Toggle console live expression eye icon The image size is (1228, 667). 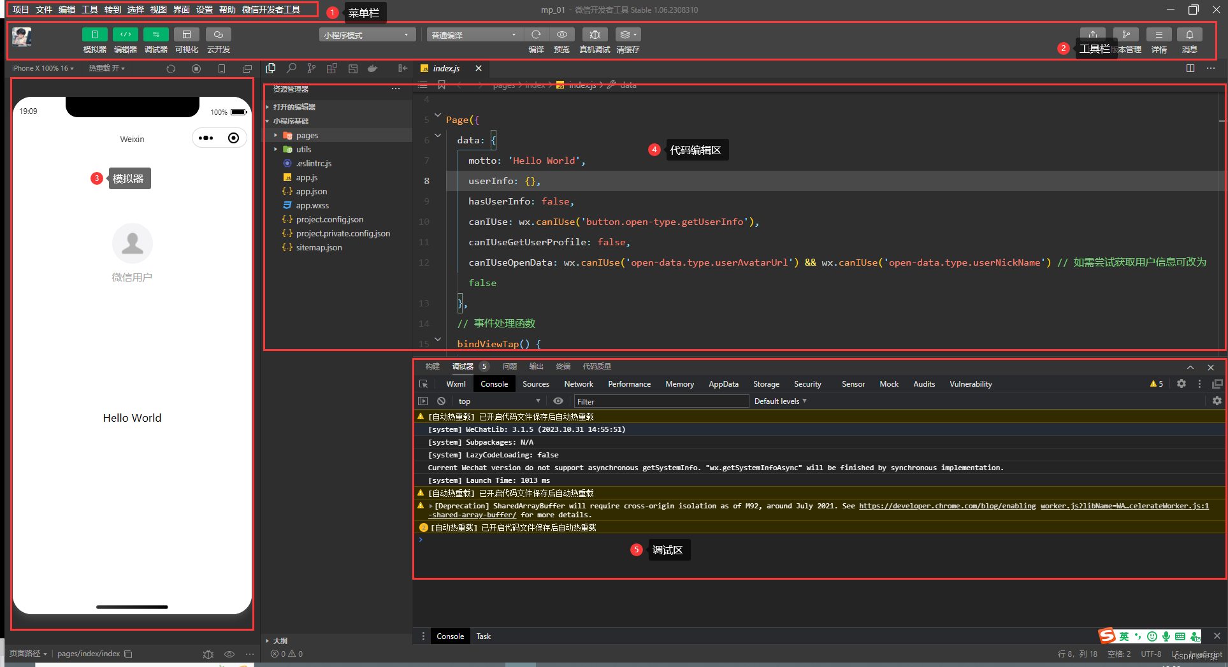(558, 401)
